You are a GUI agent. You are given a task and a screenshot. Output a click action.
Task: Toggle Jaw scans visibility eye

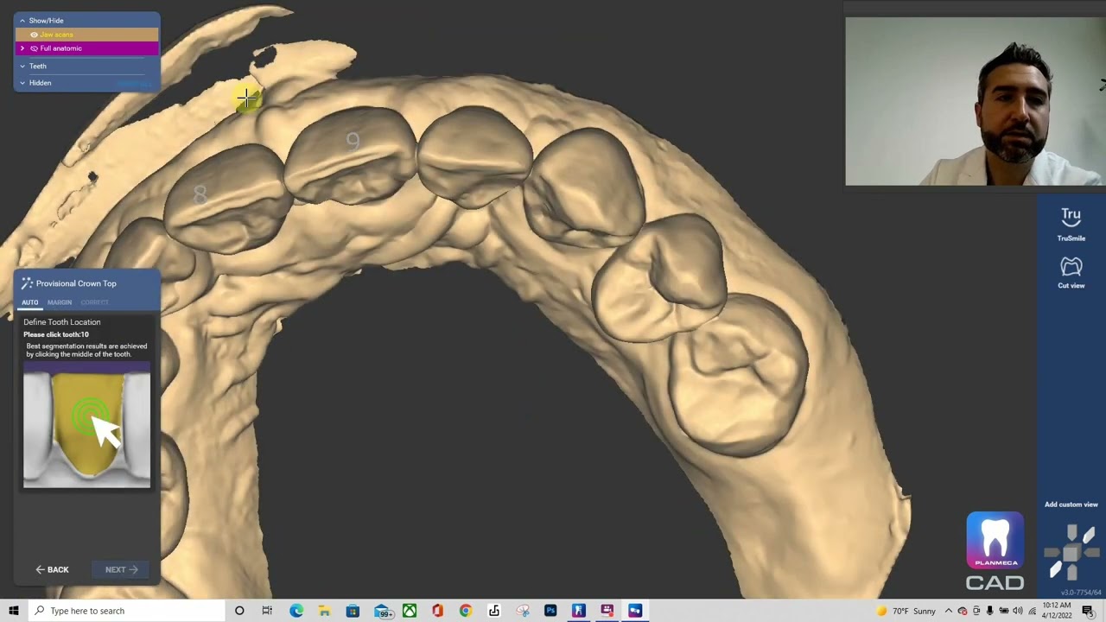34,35
